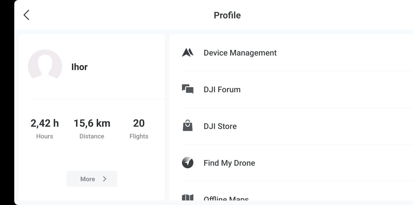
Task: Open Device Management
Action: point(291,53)
